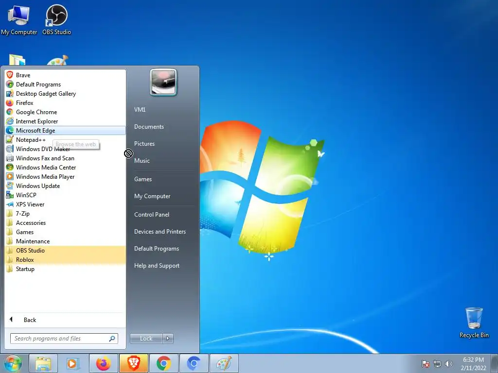Expand the Games program folder
The height and width of the screenshot is (373, 498).
[65, 232]
